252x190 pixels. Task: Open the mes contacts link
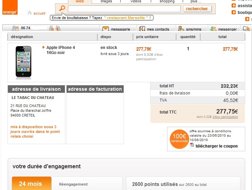pos(158,29)
